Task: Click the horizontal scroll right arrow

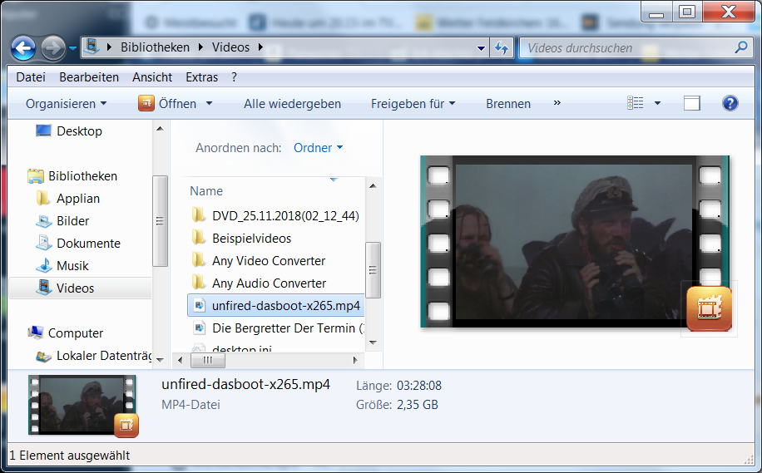Action: pyautogui.click(x=355, y=360)
